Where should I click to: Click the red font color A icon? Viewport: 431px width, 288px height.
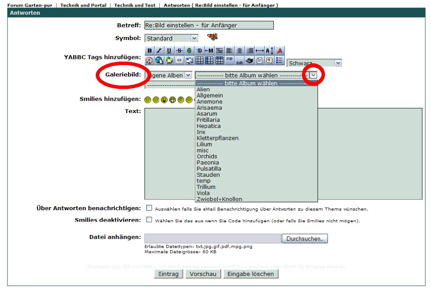[280, 51]
